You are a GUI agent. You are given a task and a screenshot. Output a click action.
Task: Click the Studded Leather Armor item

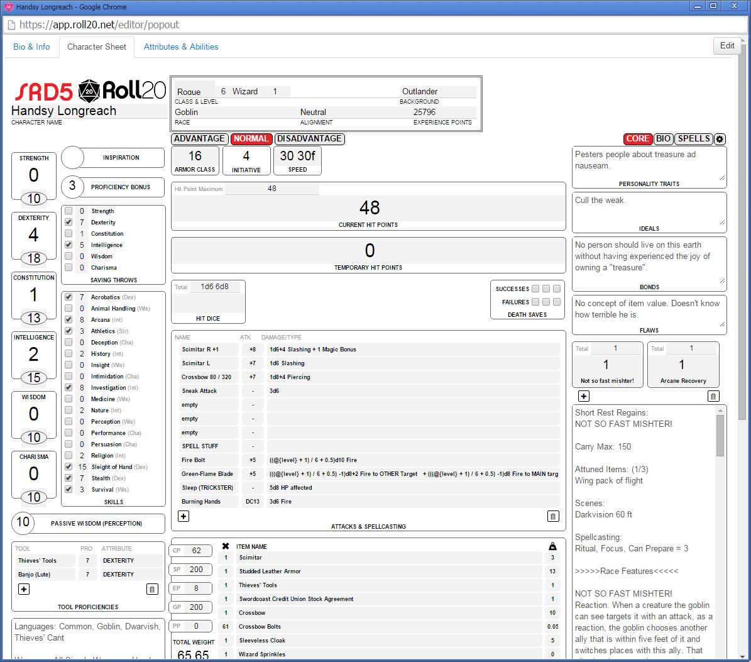(389, 571)
